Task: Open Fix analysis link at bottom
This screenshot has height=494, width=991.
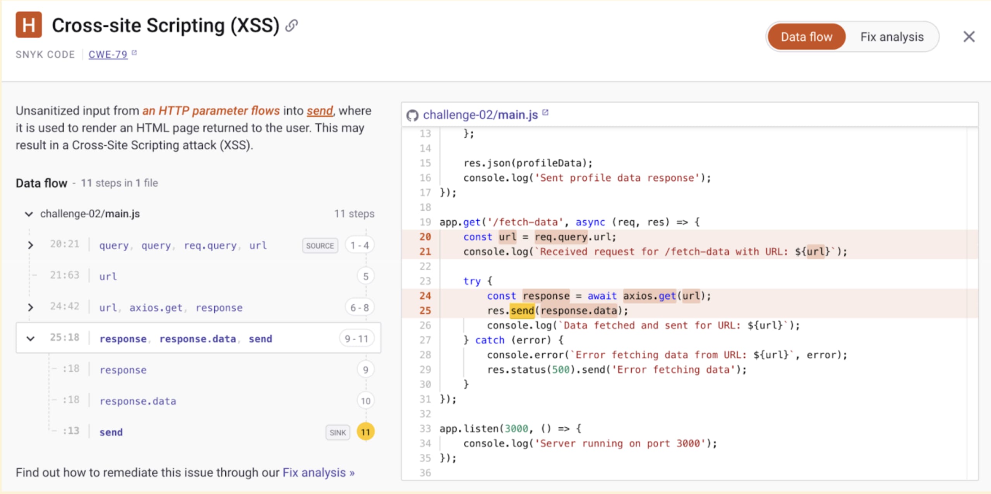Action: [x=318, y=472]
